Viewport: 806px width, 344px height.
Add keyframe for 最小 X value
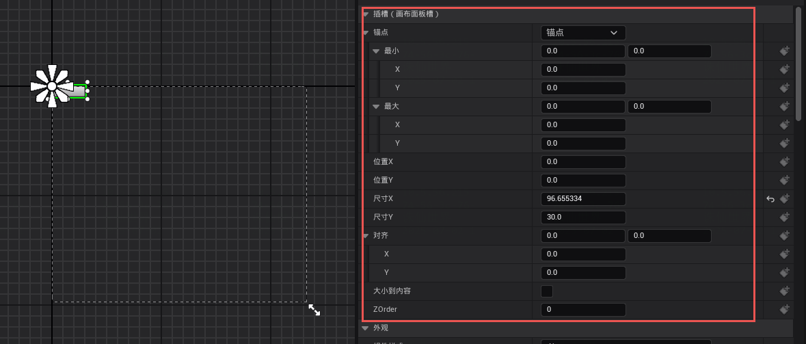(x=784, y=70)
